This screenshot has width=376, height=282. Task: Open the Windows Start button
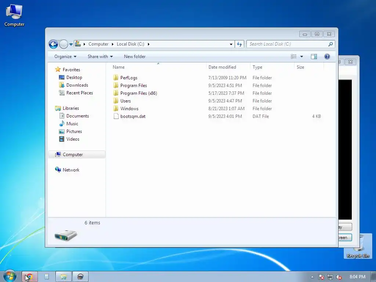9,276
